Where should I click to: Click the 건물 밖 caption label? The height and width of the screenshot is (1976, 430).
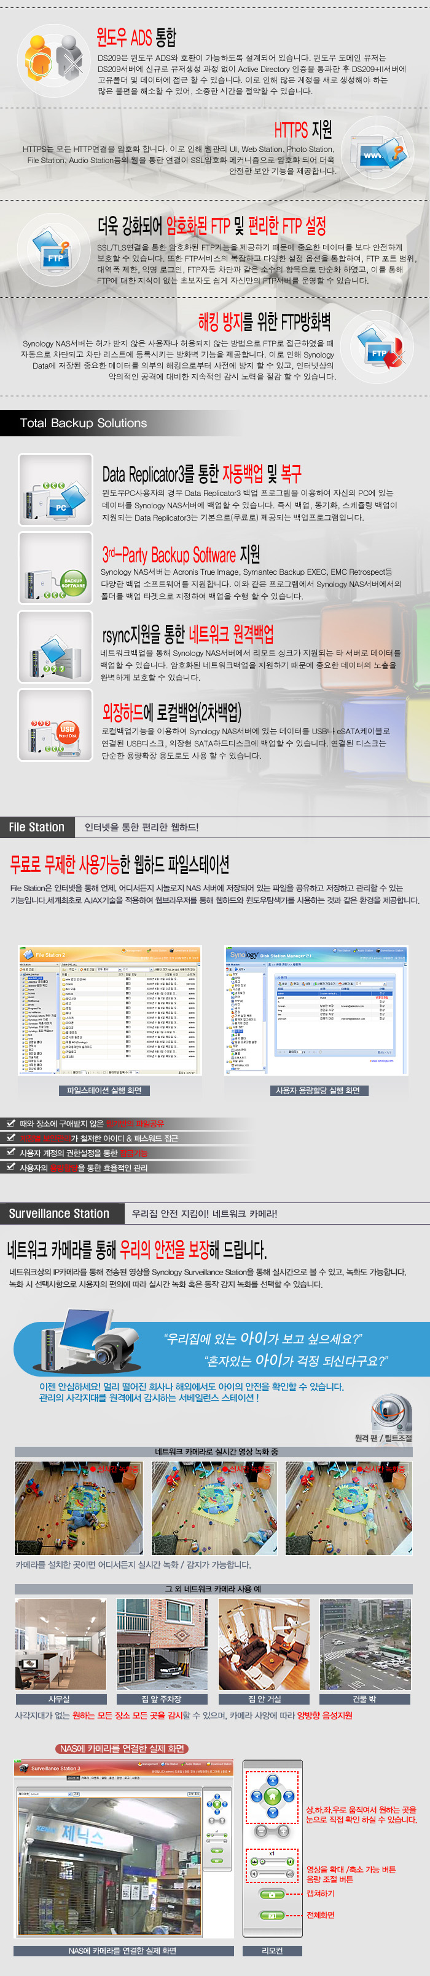coord(365,1699)
